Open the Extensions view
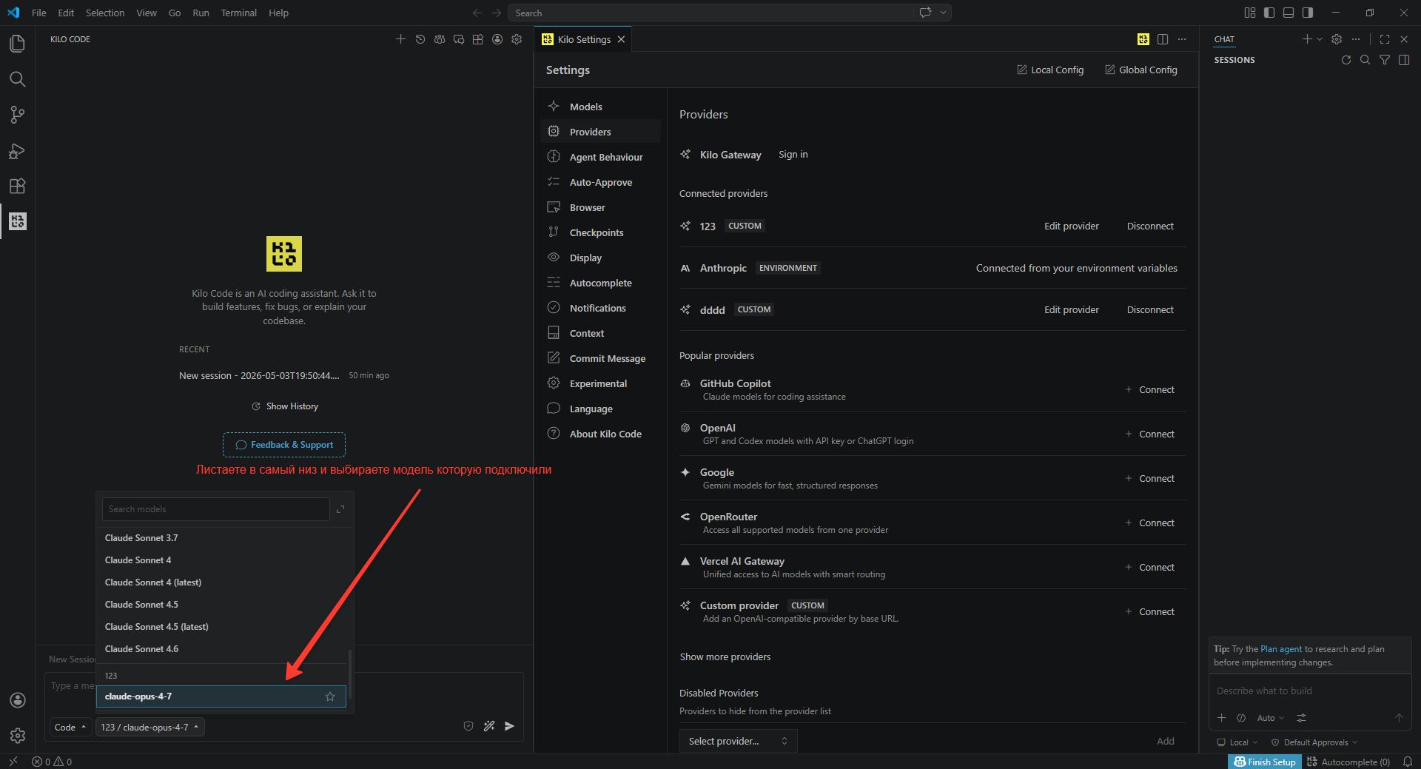Viewport: 1421px width, 769px height. [17, 186]
